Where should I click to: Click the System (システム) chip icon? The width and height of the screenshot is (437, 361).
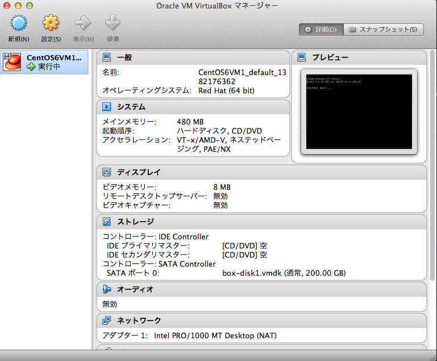[x=106, y=107]
